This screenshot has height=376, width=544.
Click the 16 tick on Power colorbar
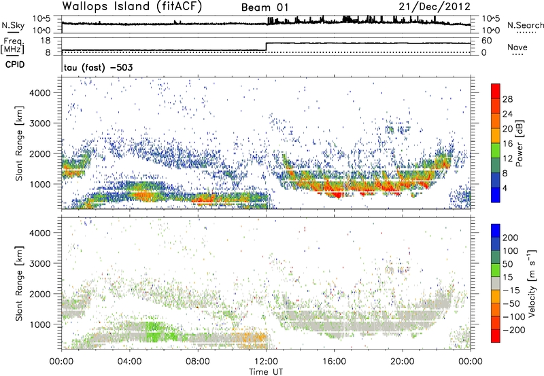tap(507, 144)
